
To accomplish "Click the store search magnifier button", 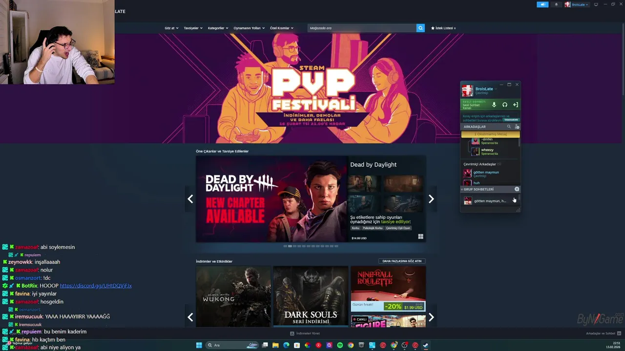I will pos(420,28).
